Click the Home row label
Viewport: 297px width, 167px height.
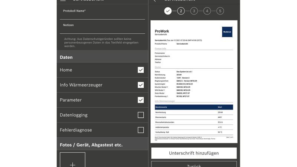66,70
